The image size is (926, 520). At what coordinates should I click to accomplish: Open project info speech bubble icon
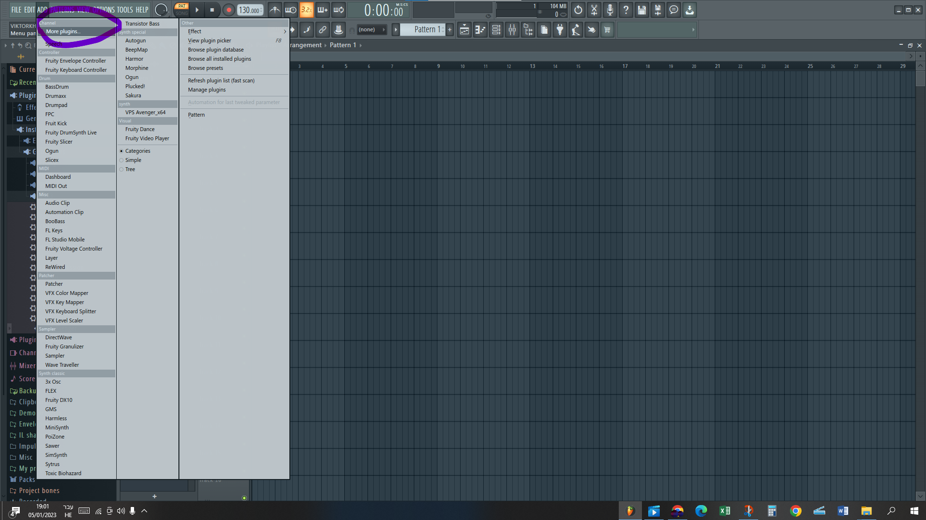click(674, 10)
